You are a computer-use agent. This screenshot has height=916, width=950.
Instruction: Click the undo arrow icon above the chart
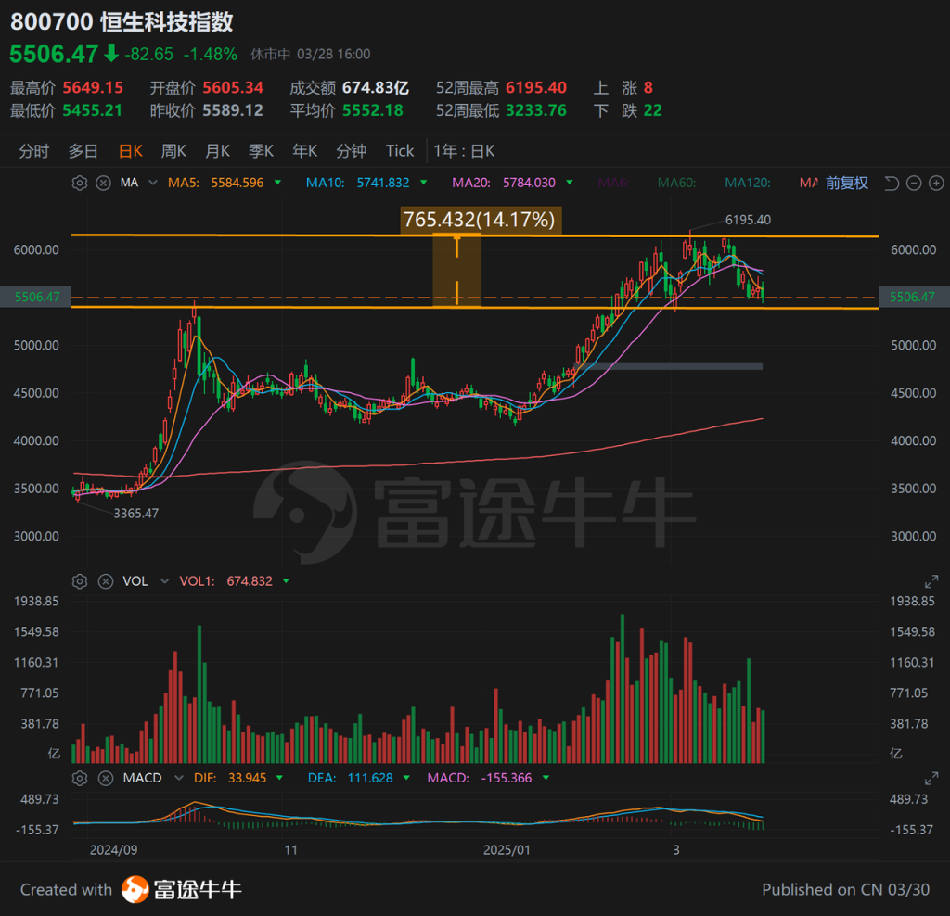(892, 183)
